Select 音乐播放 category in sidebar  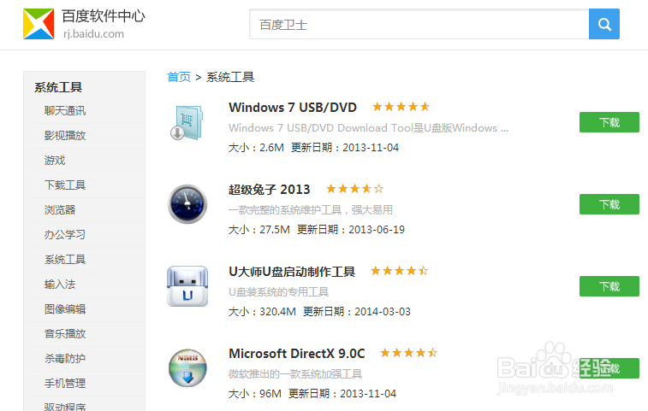pyautogui.click(x=65, y=333)
